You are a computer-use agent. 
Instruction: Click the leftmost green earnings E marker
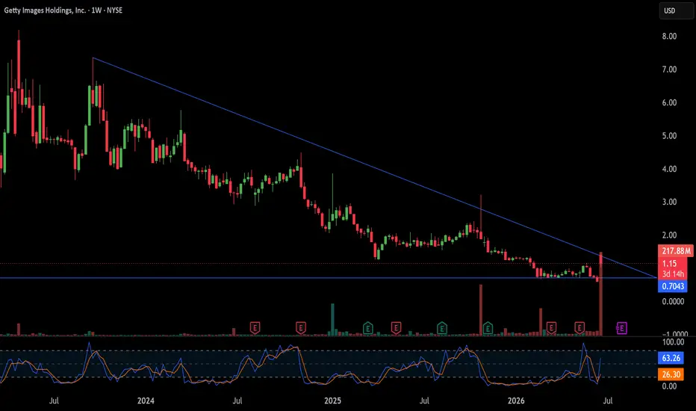click(x=368, y=328)
